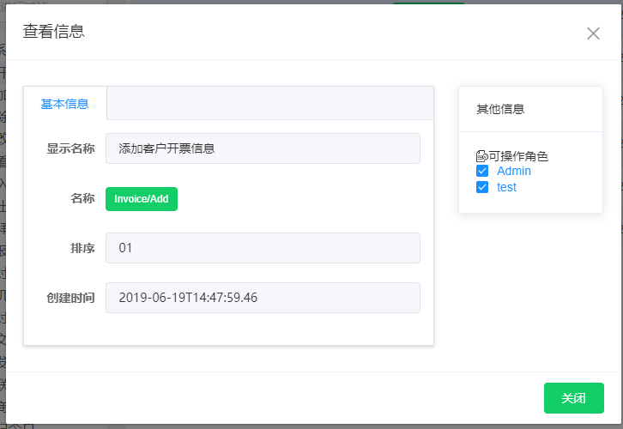This screenshot has width=623, height=429.
Task: Click the green 关闭 button
Action: point(574,398)
